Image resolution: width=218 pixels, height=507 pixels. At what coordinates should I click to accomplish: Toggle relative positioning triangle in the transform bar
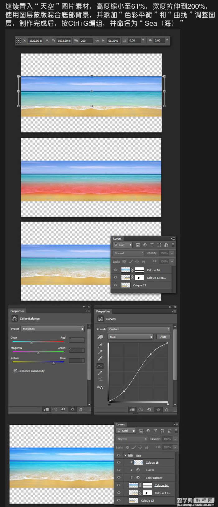pos(47,41)
